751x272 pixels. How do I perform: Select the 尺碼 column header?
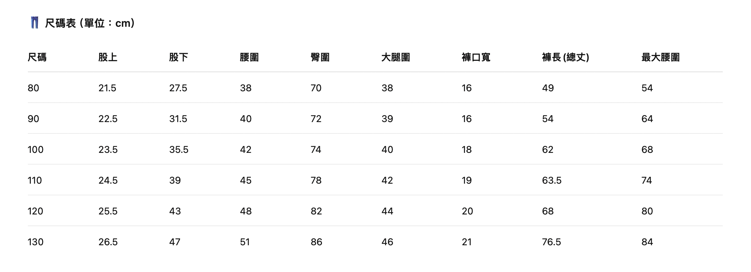point(37,57)
